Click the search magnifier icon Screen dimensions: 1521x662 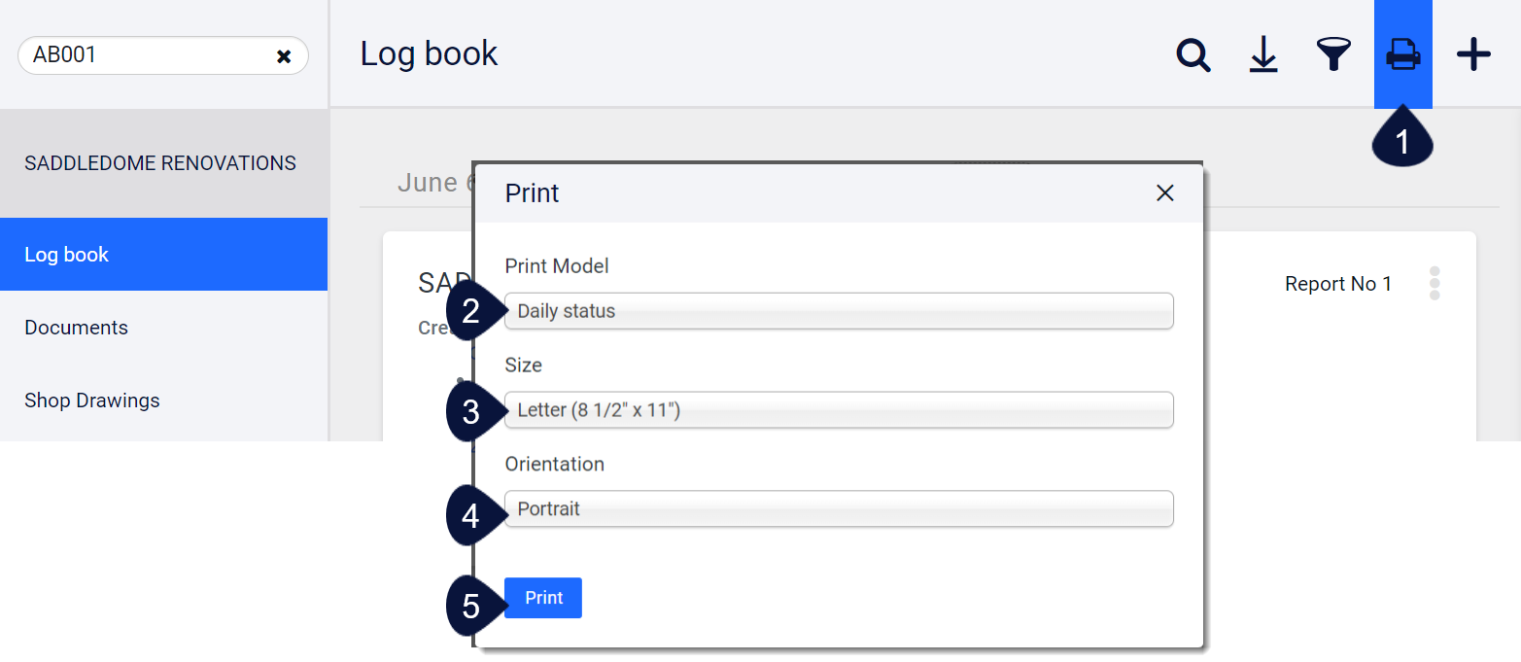click(1193, 54)
